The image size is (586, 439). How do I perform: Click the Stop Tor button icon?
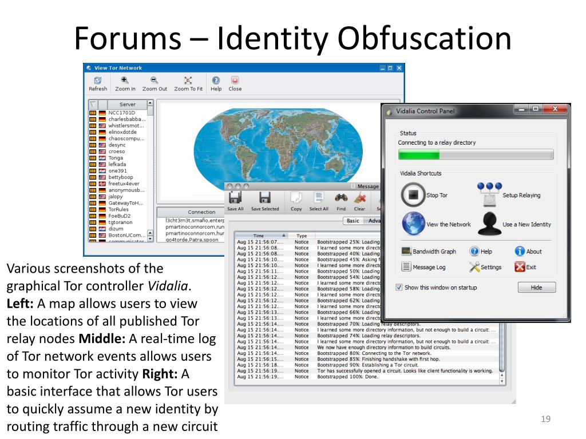coord(413,194)
